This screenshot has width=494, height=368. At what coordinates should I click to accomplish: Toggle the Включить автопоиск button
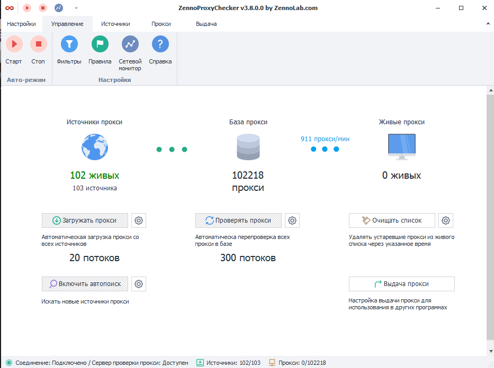[85, 284]
